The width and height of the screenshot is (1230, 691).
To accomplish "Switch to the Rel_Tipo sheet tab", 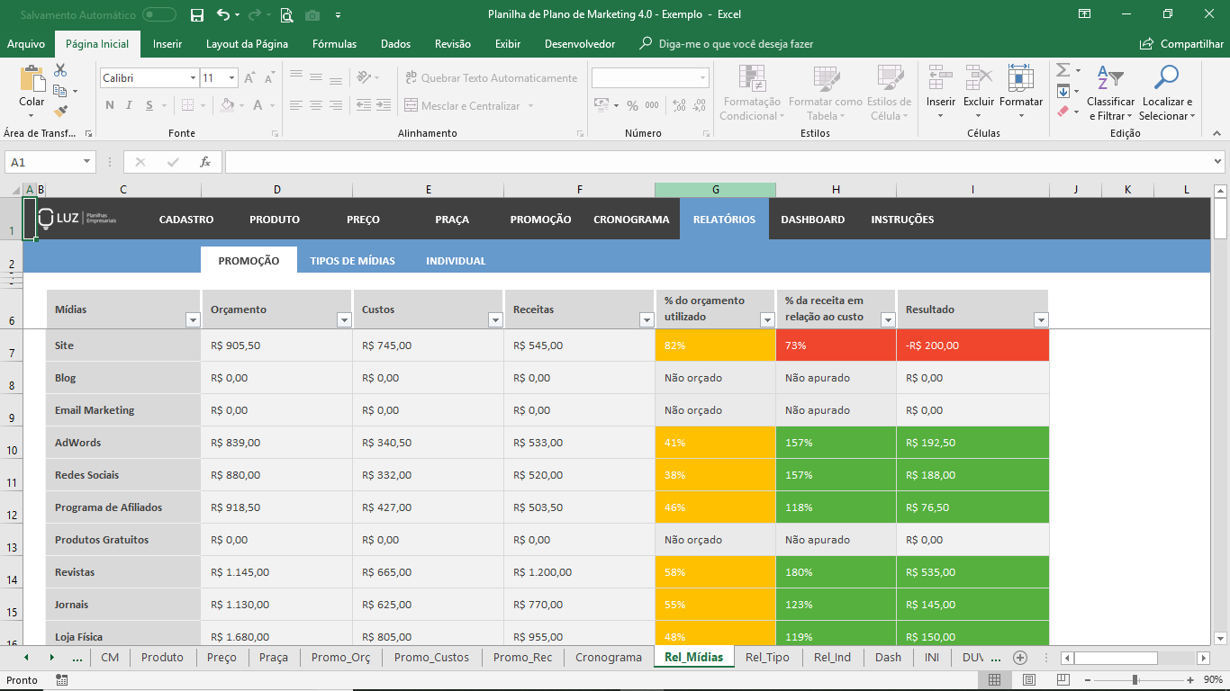I will tap(767, 657).
